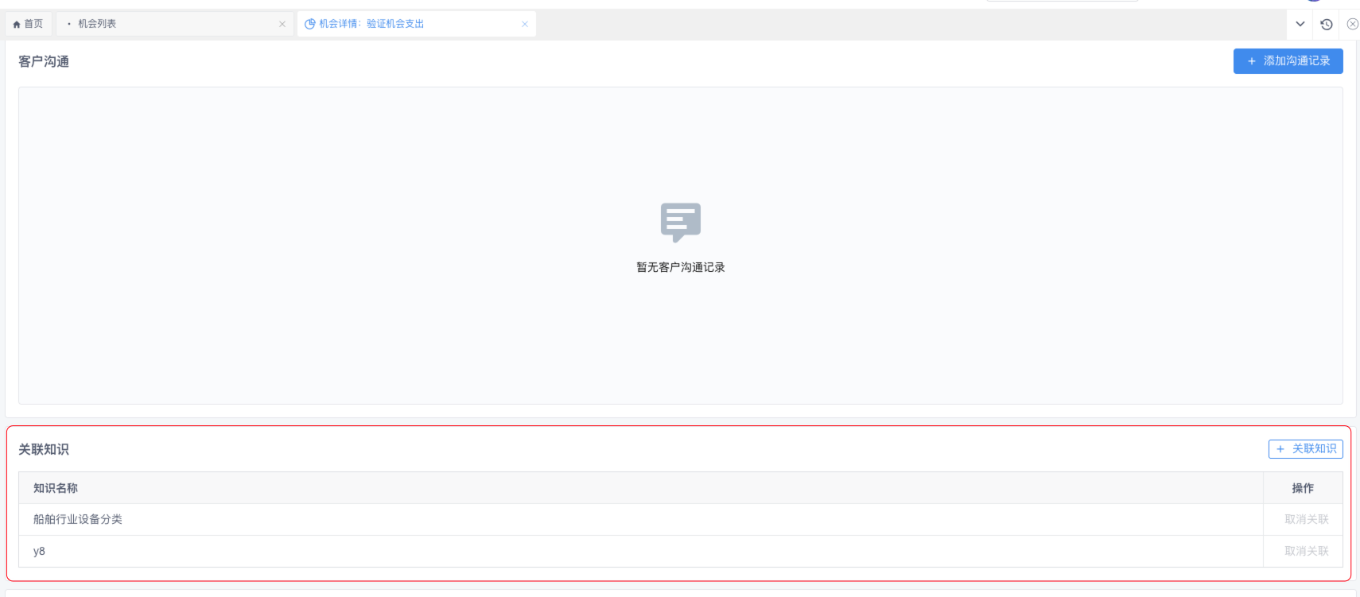Viewport: 1360px width, 597px height.
Task: Click the 添加沟通记录 button
Action: pos(1288,61)
